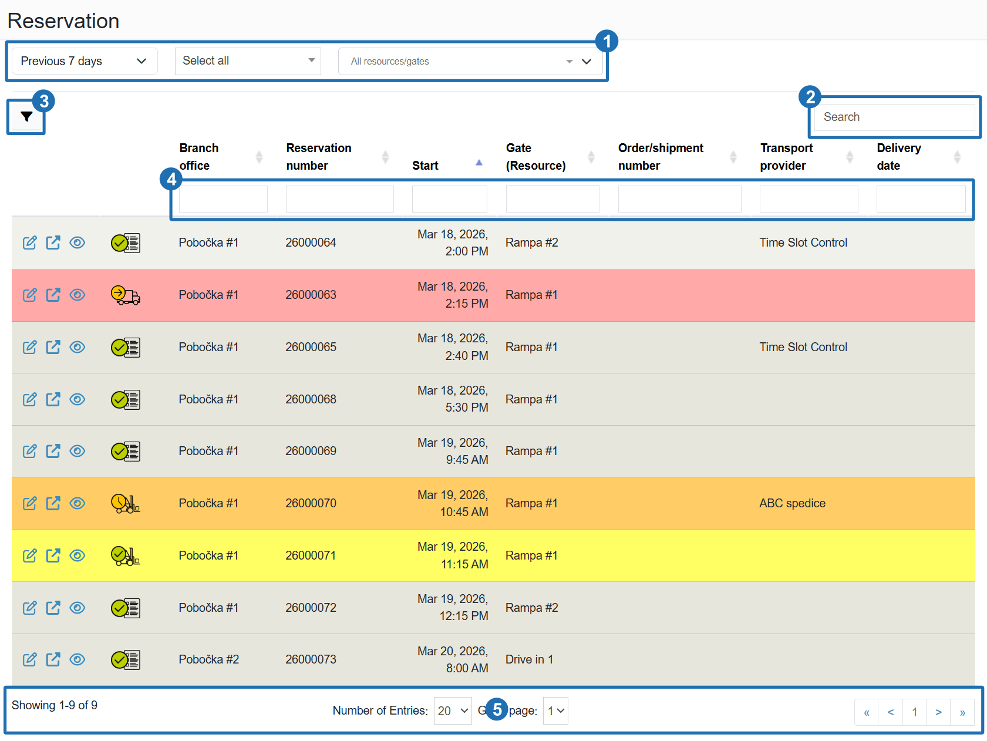View reservation 26000065 via eye icon
The image size is (987, 741).
78,347
